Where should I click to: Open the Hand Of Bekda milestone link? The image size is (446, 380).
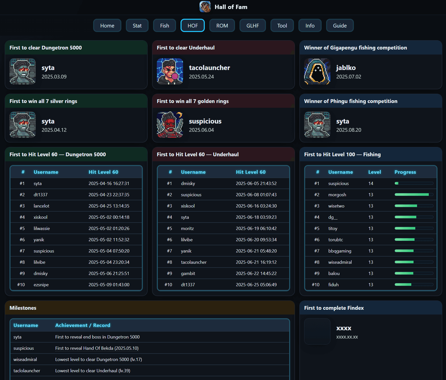97,348
